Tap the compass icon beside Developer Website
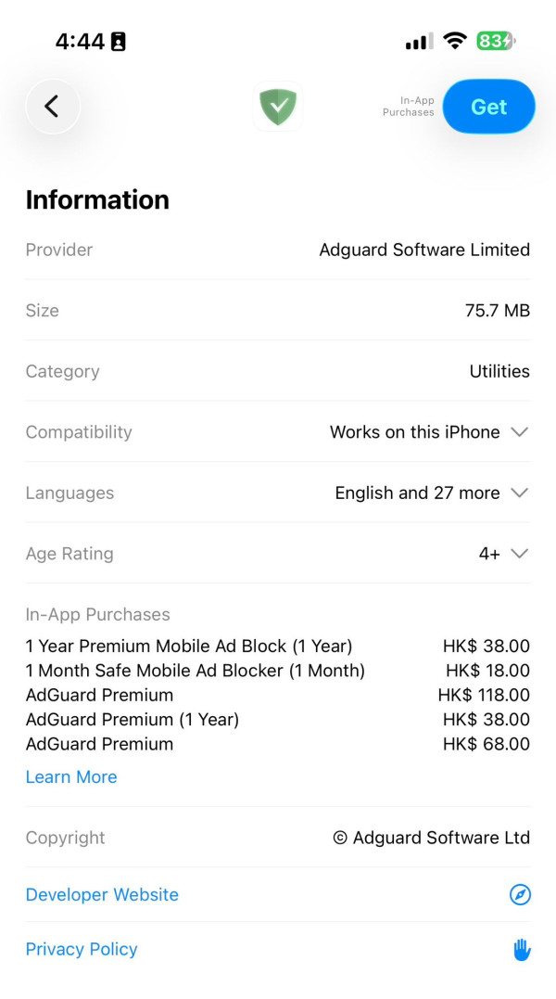556x999 pixels. (520, 895)
